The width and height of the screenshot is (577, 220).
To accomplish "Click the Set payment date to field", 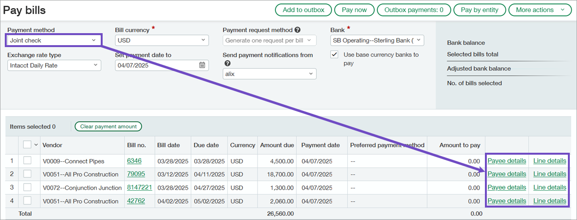I will pyautogui.click(x=155, y=65).
